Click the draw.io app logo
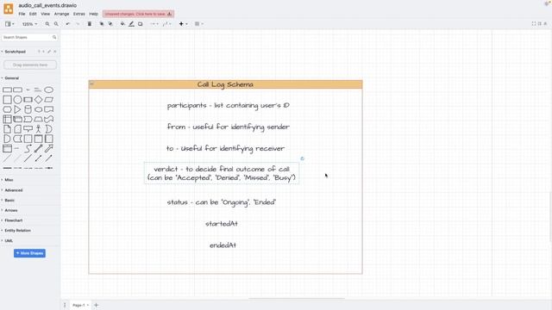The width and height of the screenshot is (552, 310). [x=8, y=9]
